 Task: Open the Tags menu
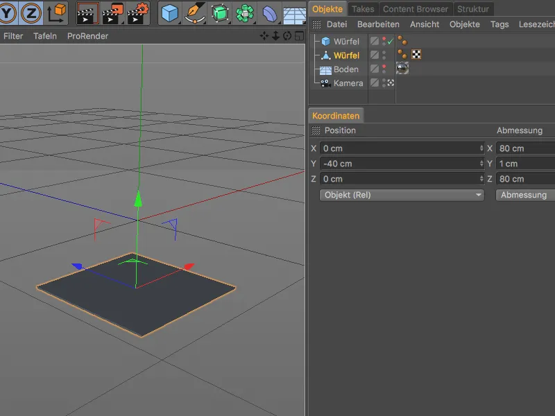pos(499,24)
